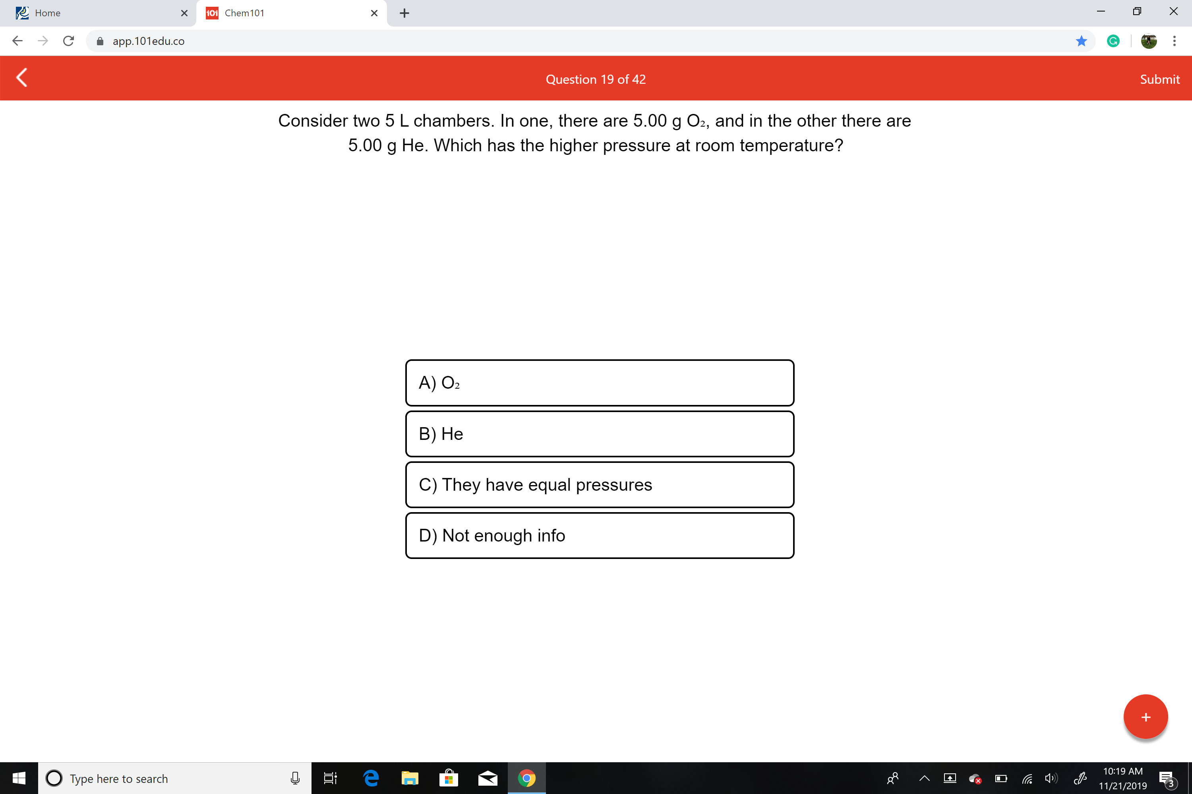1192x794 pixels.
Task: Select answer C They have equal pressures
Action: click(x=599, y=484)
